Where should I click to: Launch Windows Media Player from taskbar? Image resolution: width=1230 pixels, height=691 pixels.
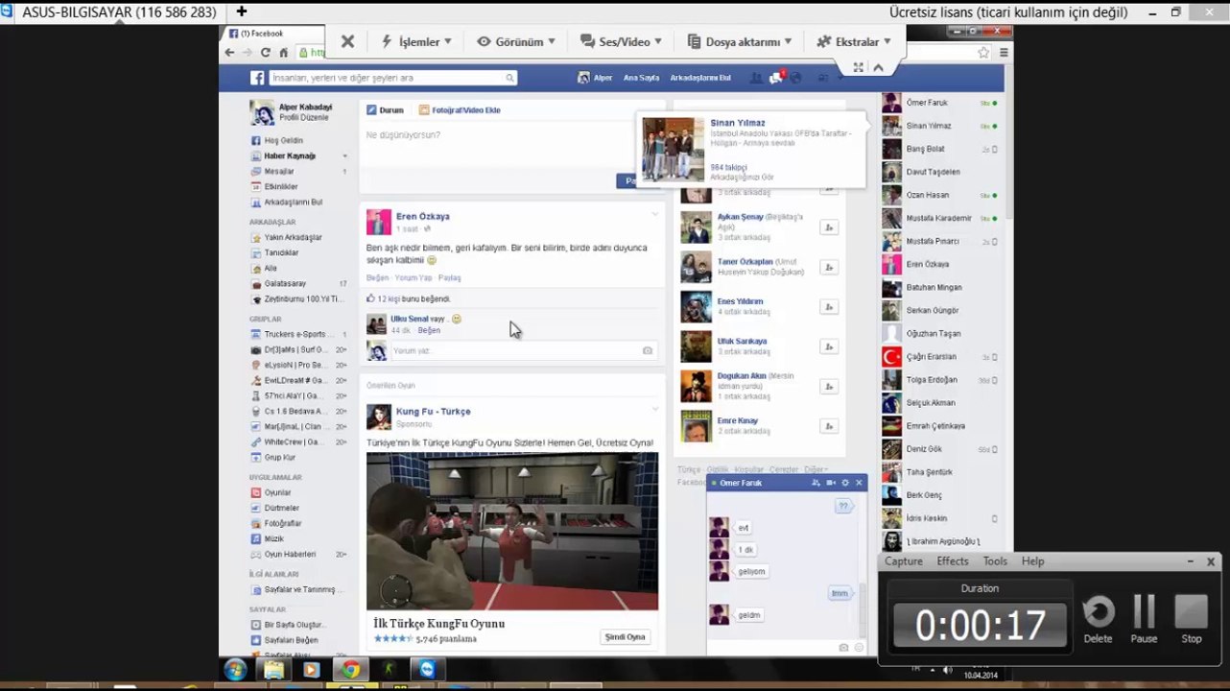[311, 669]
